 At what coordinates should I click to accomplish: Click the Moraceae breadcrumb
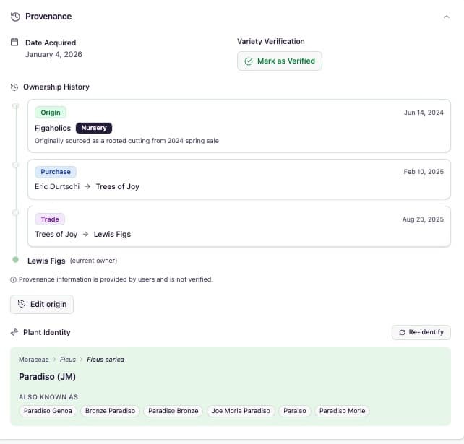33,360
